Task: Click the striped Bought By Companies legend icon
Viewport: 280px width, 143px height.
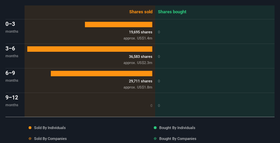Action: [155, 139]
